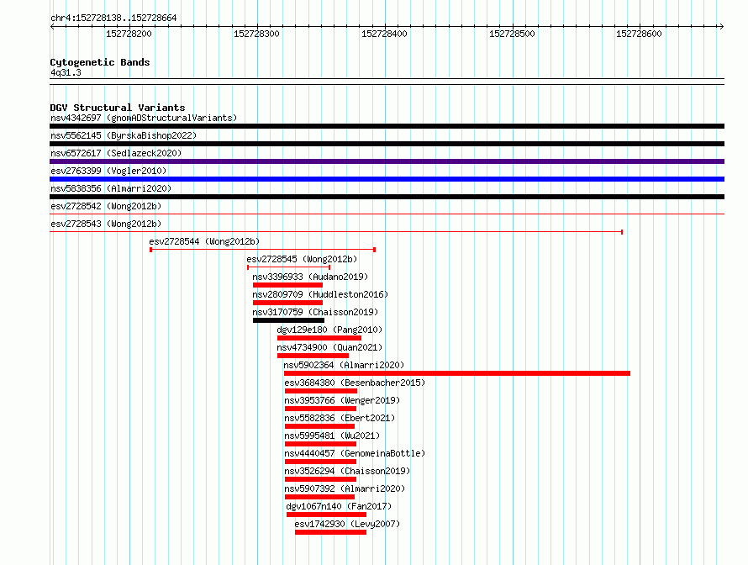Viewport: 748px width, 565px height.
Task: Select the black nsv5838356 Almarri2020 bar
Action: point(387,197)
